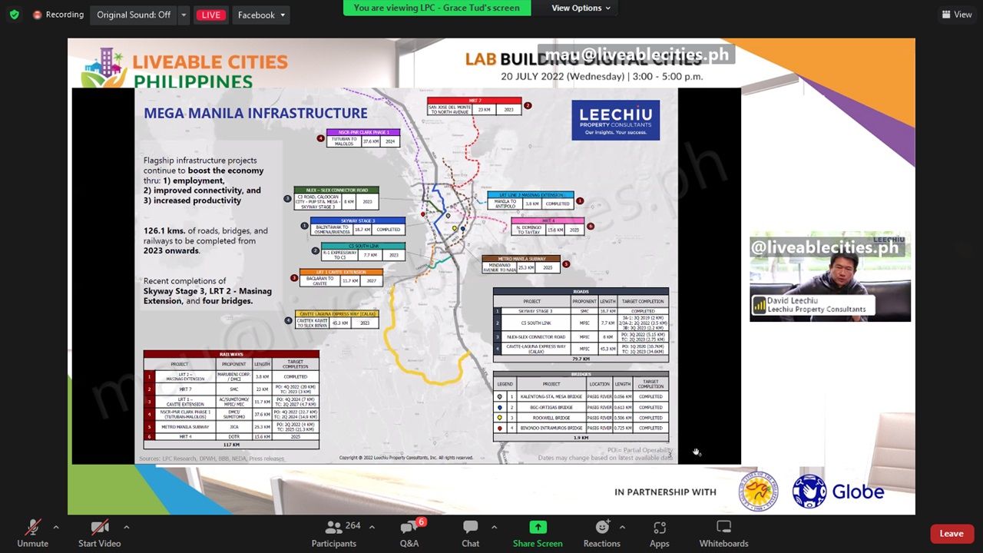Open the Q&A panel
The width and height of the screenshot is (983, 553).
click(409, 534)
